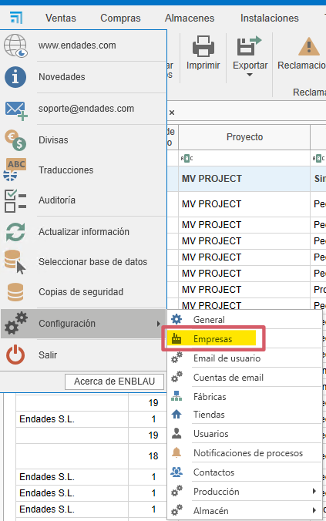Choose the Auditoría menu label
The height and width of the screenshot is (521, 326).
(x=57, y=200)
